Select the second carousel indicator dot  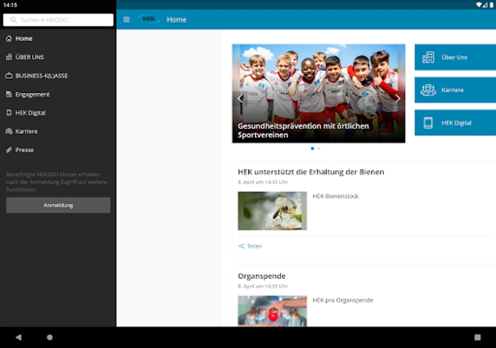pyautogui.click(x=319, y=148)
